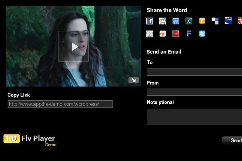Tweet the video via Twitter icon
242x161 pixels.
click(202, 34)
